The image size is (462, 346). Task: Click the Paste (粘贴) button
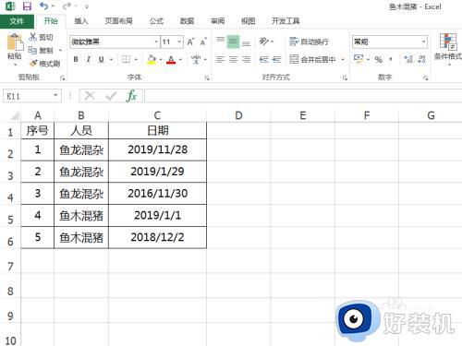(x=15, y=49)
